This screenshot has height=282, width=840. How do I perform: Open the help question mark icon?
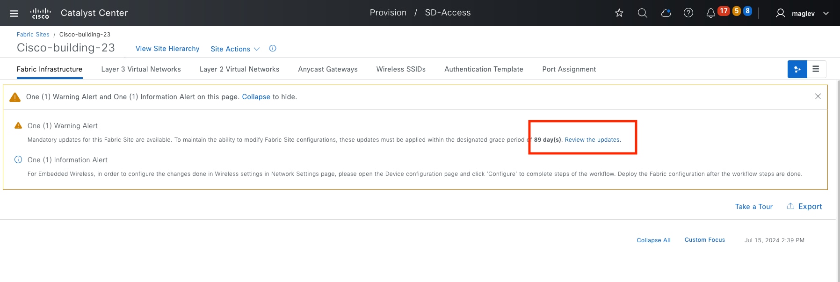(x=688, y=13)
